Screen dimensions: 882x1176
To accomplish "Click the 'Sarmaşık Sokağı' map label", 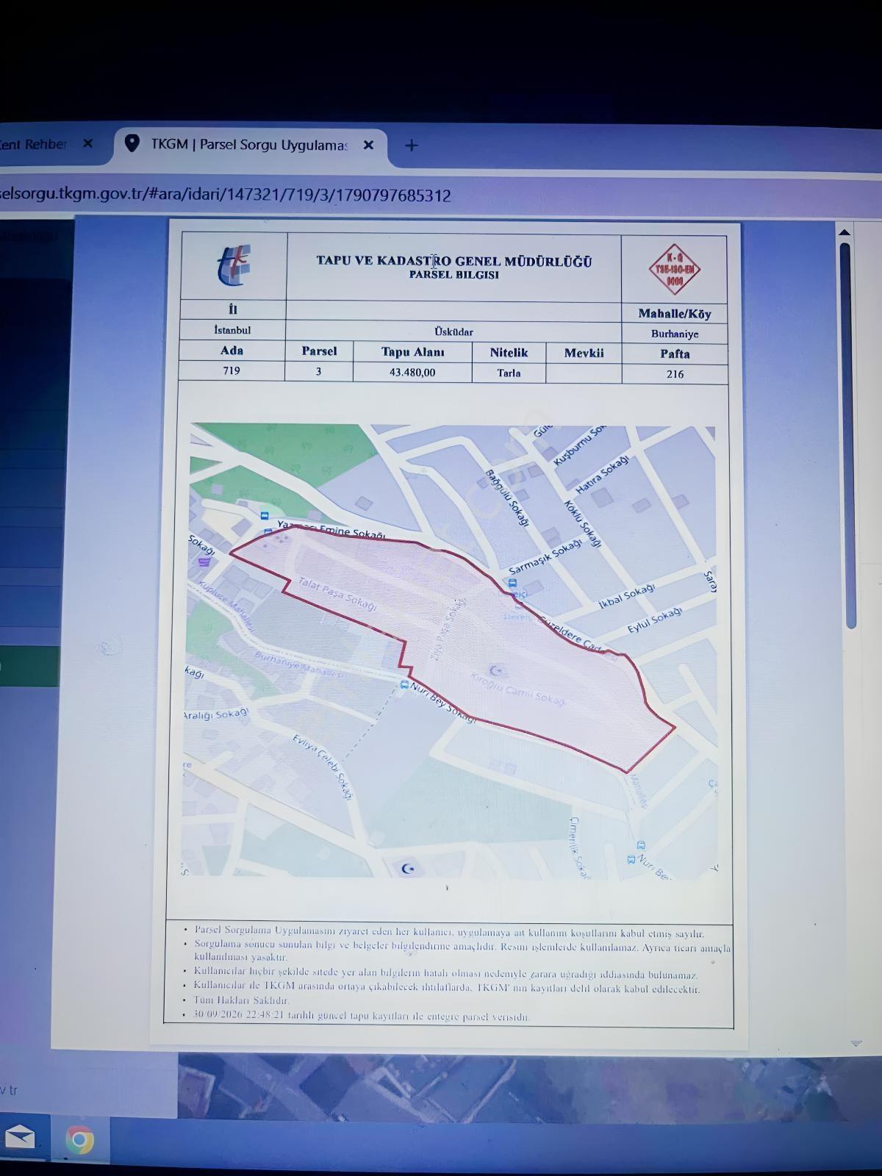I will tap(545, 556).
